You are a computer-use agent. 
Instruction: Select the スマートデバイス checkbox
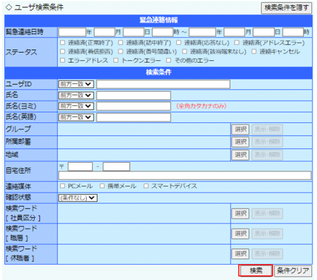click(146, 186)
